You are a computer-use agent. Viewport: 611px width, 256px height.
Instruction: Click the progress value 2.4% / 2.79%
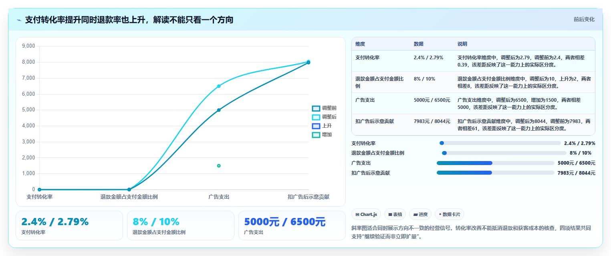pos(579,143)
